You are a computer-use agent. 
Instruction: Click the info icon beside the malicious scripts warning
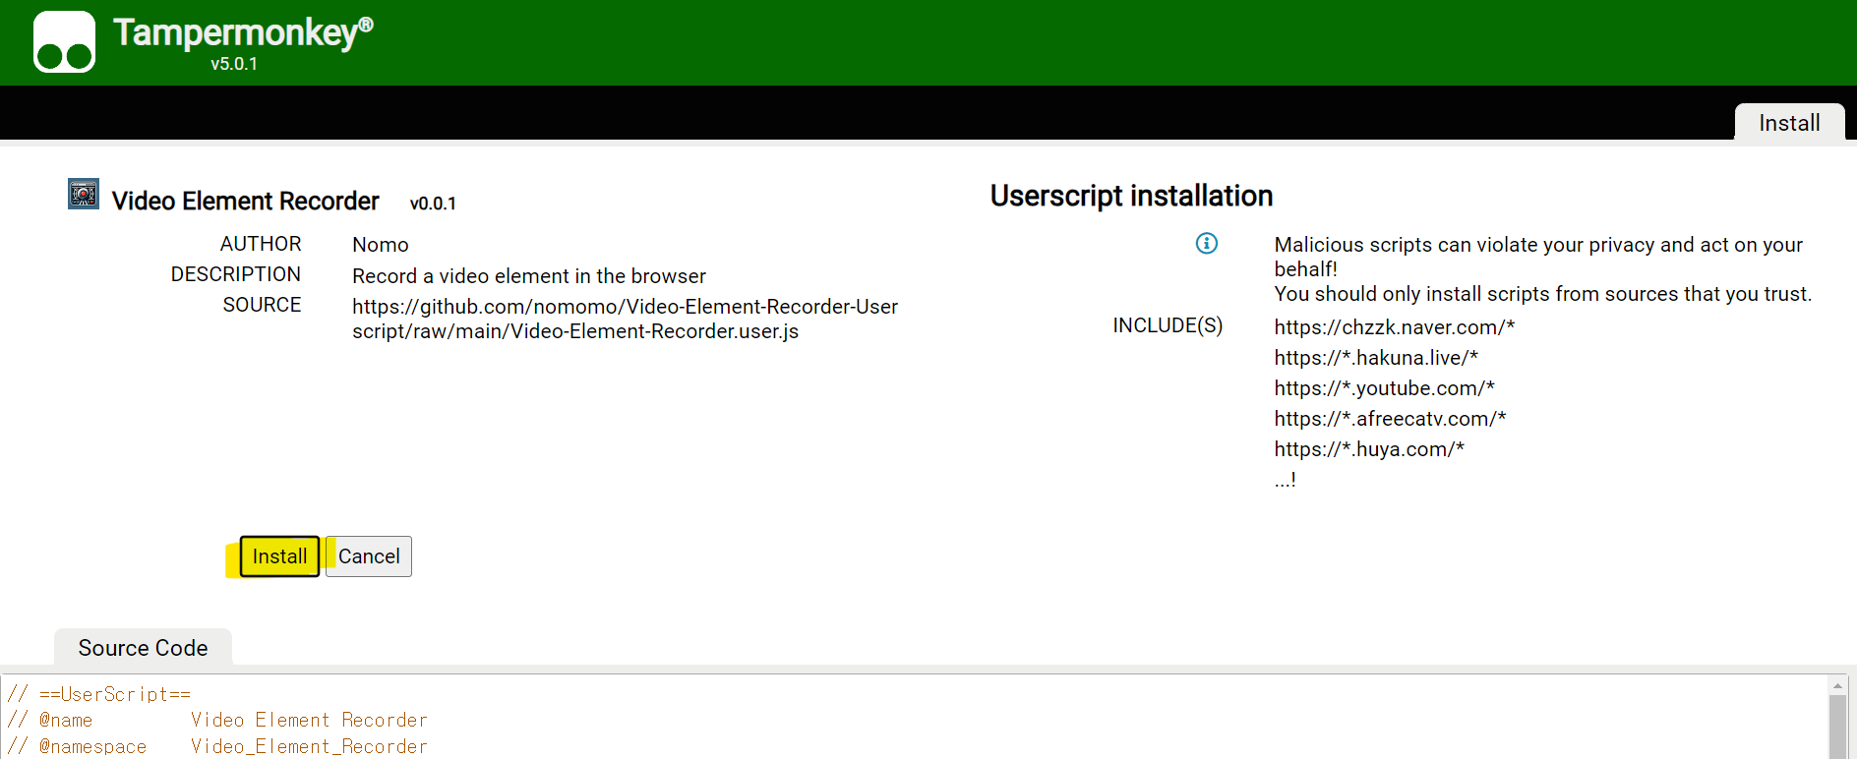point(1207,243)
